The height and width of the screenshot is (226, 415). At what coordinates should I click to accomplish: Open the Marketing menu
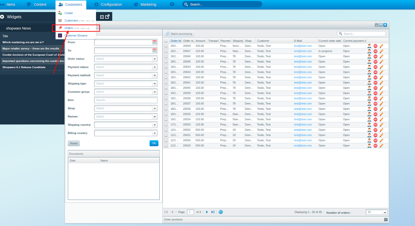(145, 4)
